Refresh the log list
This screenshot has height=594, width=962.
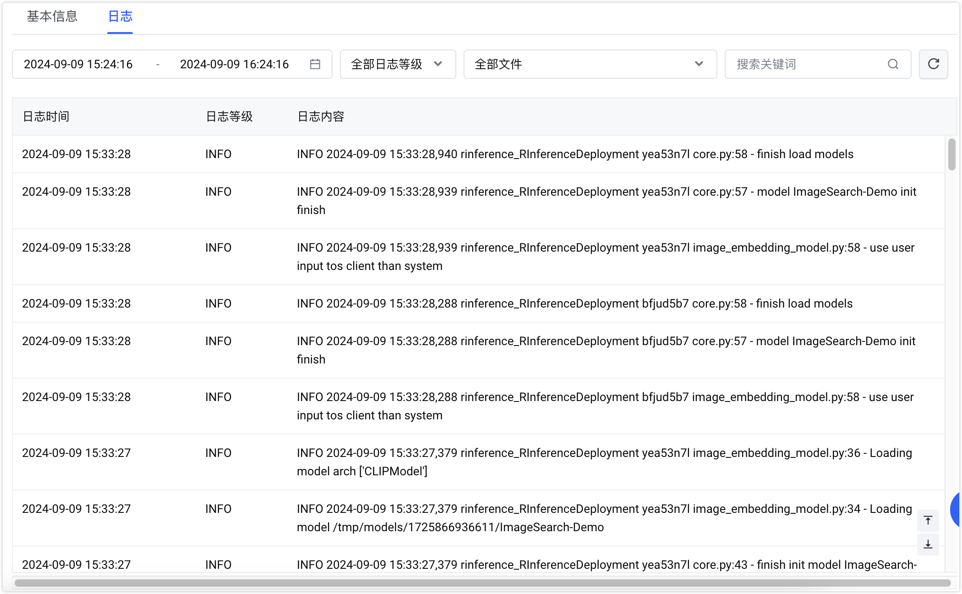click(x=934, y=64)
